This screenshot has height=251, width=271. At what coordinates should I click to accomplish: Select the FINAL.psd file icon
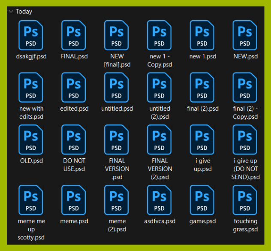[74, 35]
